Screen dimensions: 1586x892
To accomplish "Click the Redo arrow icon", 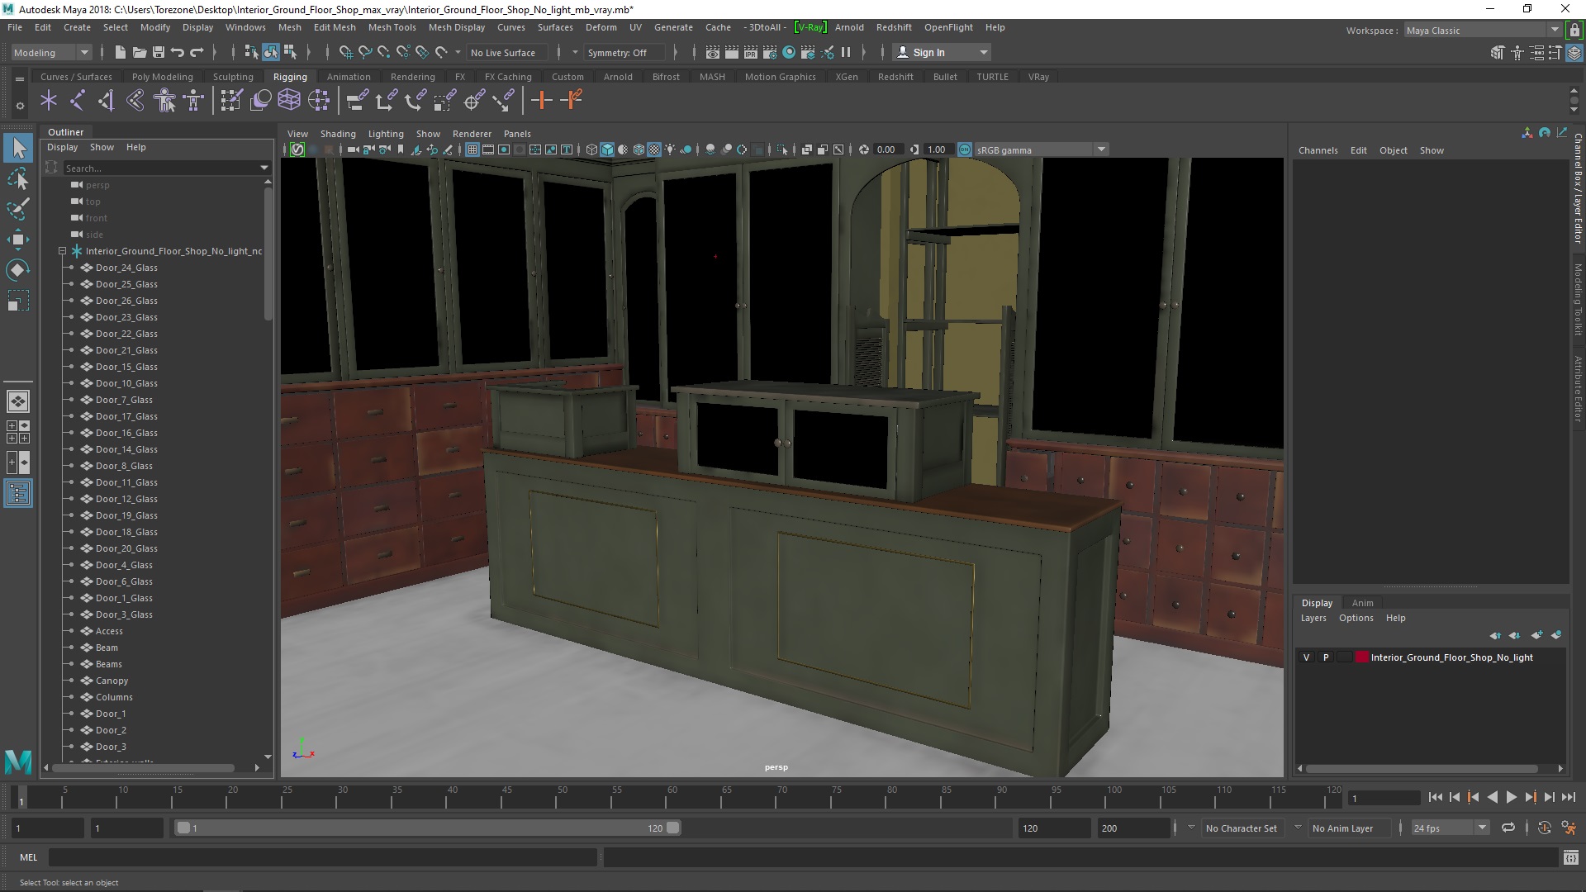I will coord(197,52).
